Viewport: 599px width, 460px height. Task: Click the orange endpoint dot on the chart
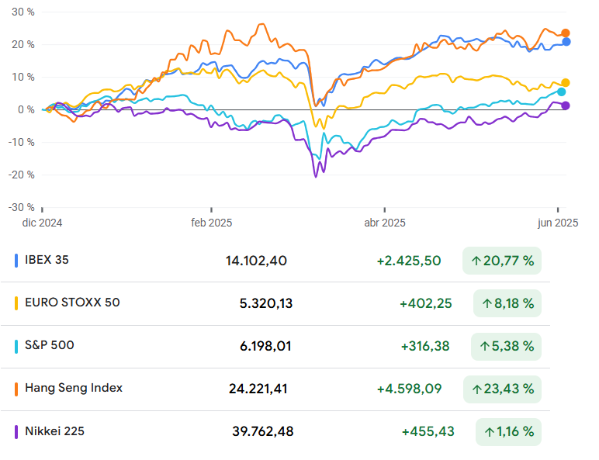565,33
